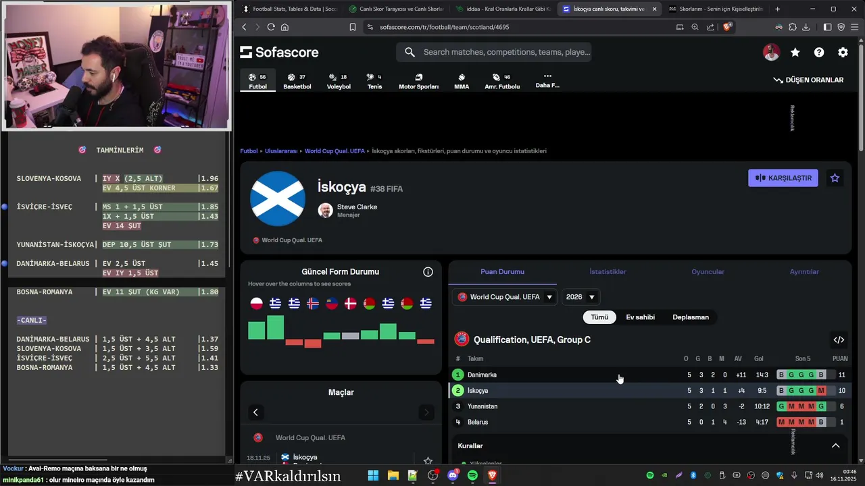Open the Daha Fazla sports menu
Viewport: 865px width, 486px height.
547,80
